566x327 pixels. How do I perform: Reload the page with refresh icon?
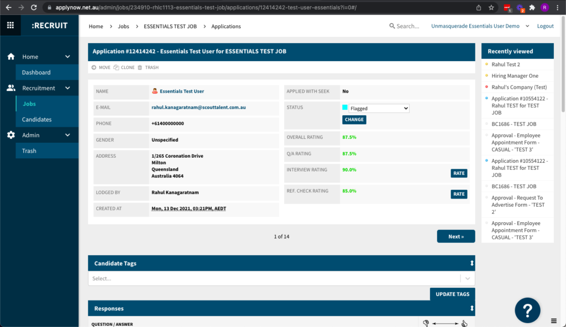(x=34, y=7)
